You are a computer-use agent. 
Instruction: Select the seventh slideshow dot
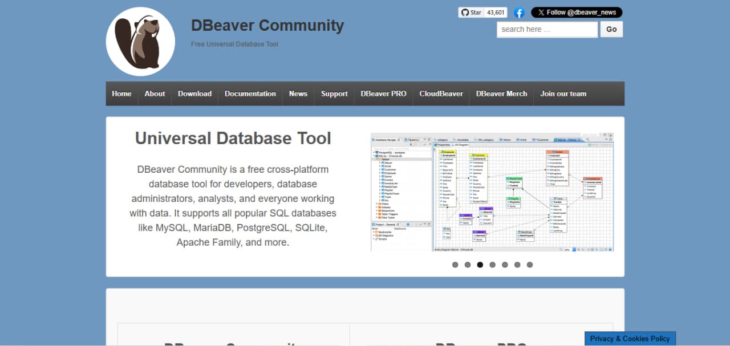530,264
